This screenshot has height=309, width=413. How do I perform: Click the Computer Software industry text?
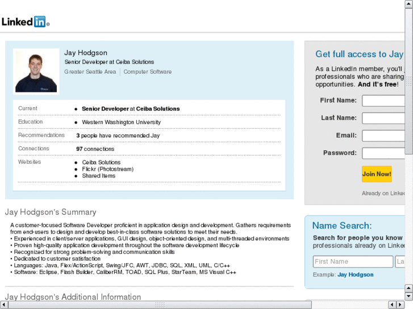(x=148, y=71)
